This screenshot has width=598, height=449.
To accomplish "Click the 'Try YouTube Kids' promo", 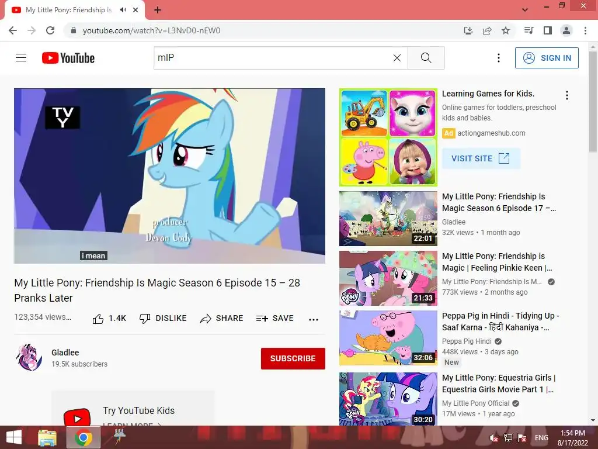I will (x=133, y=409).
